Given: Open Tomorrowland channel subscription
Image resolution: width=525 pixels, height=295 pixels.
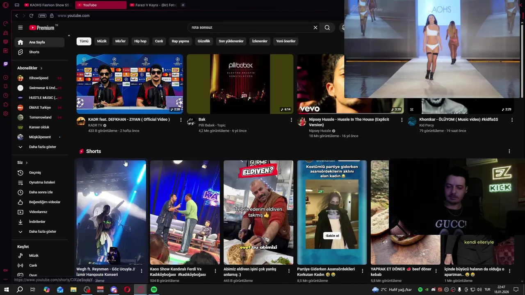Looking at the screenshot, I should [39, 117].
